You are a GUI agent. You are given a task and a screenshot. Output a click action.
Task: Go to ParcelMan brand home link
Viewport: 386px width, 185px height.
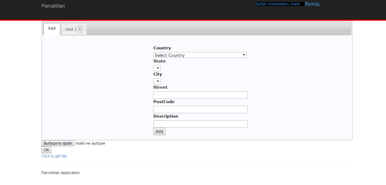click(53, 6)
